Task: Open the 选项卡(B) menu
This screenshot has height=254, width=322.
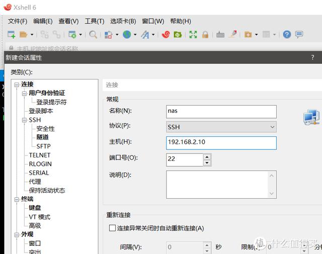Action: click(x=123, y=21)
